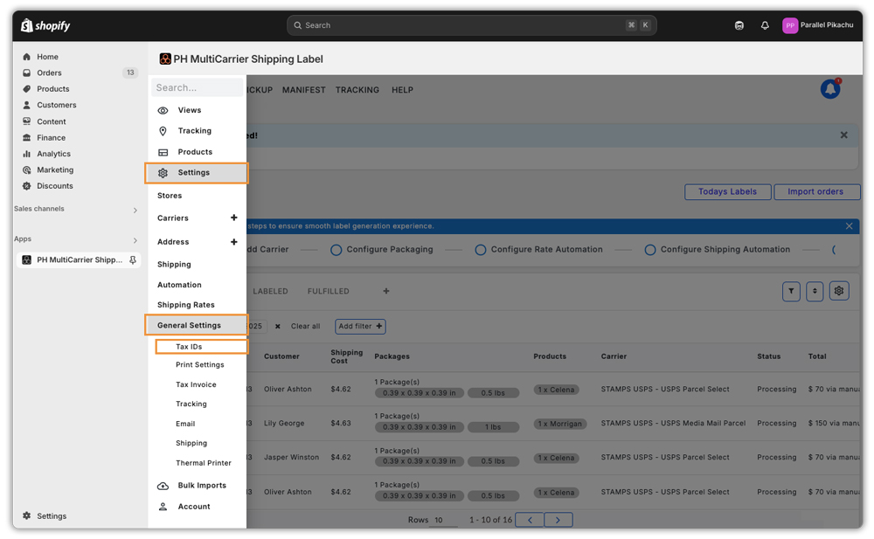Collapse the General Settings menu
The height and width of the screenshot is (539, 874).
pyautogui.click(x=196, y=326)
